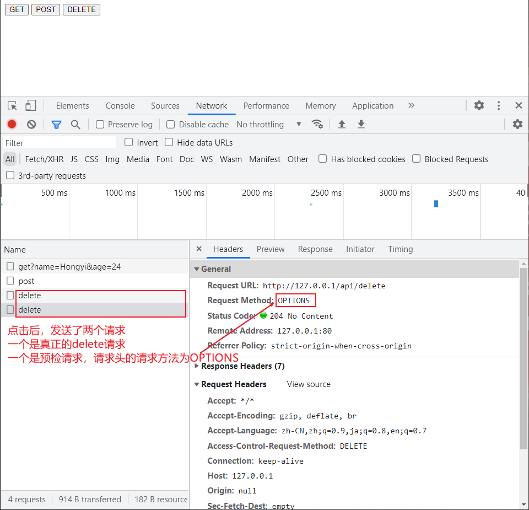The image size is (529, 510).
Task: Check the Disable cache option
Action: (x=171, y=125)
